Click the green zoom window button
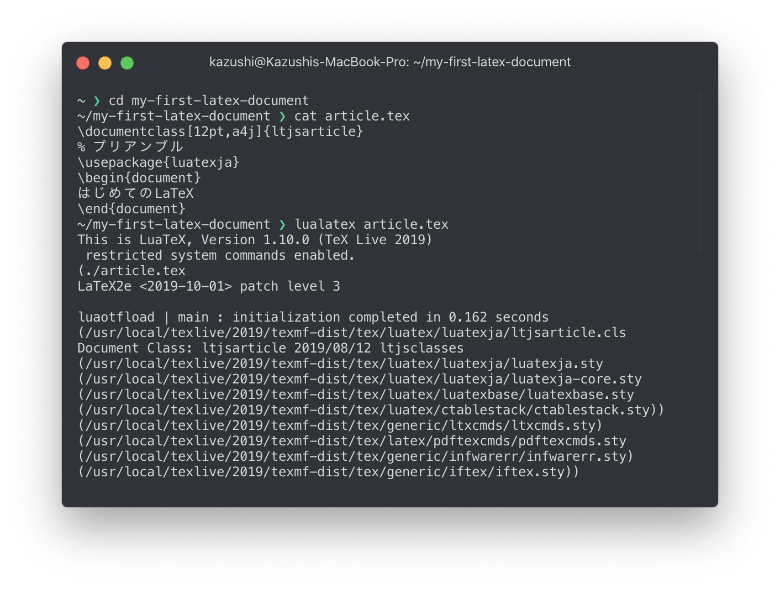 pos(127,63)
